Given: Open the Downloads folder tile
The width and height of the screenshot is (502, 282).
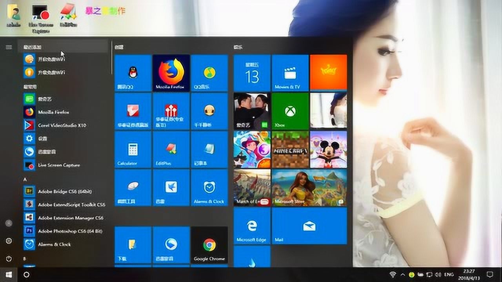Looking at the screenshot, I should pos(133,245).
